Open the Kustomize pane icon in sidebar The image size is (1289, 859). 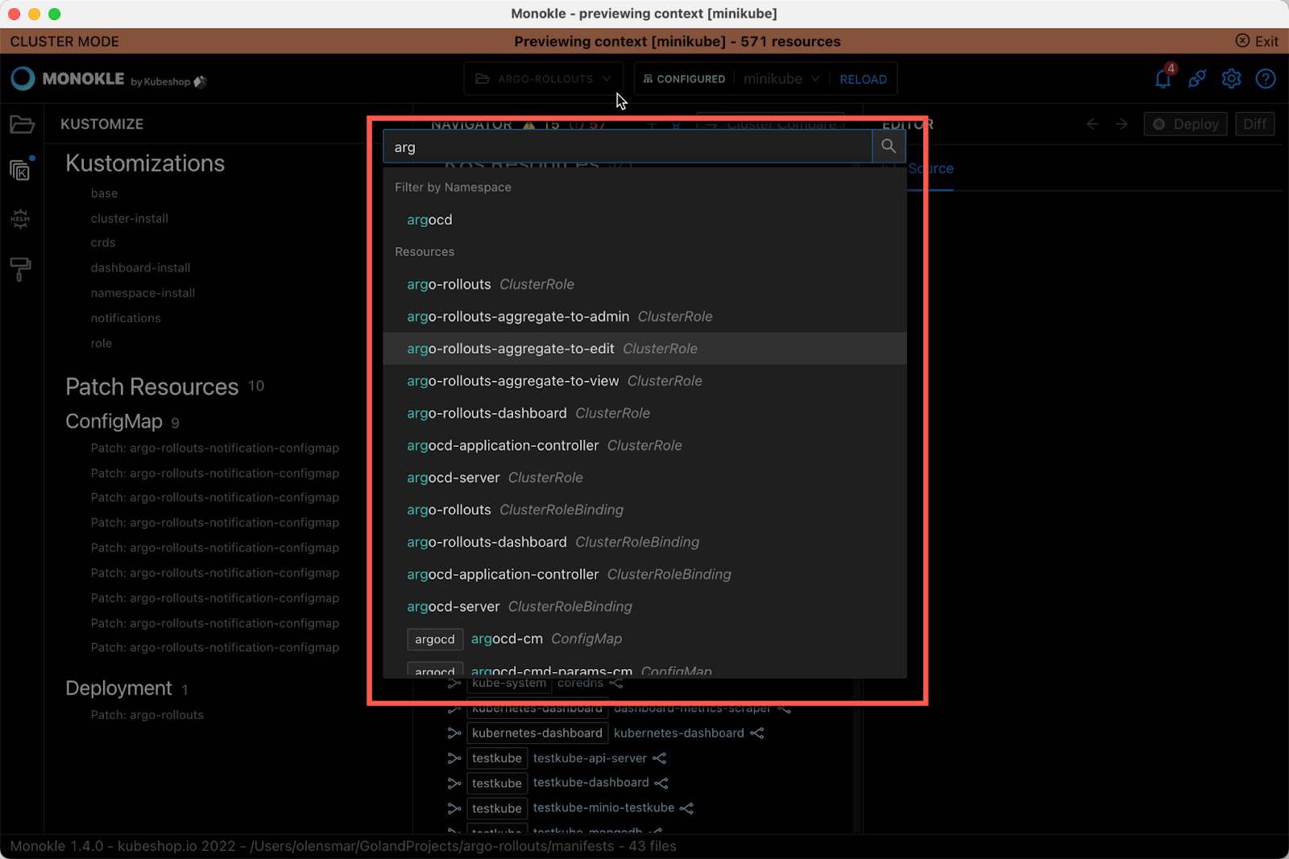pyautogui.click(x=21, y=170)
